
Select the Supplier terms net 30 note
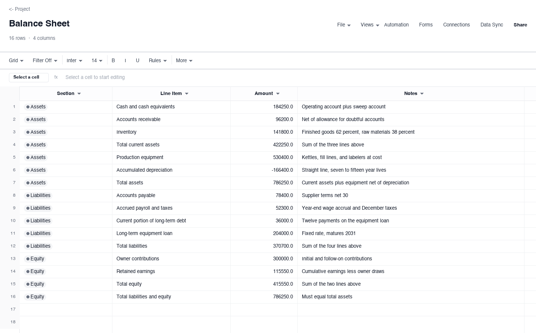(x=411, y=196)
